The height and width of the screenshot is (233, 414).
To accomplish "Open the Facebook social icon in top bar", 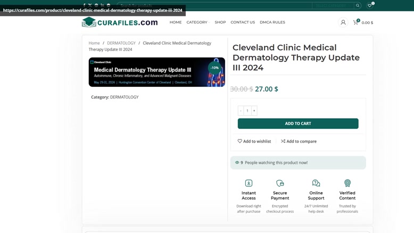I will [84, 5].
